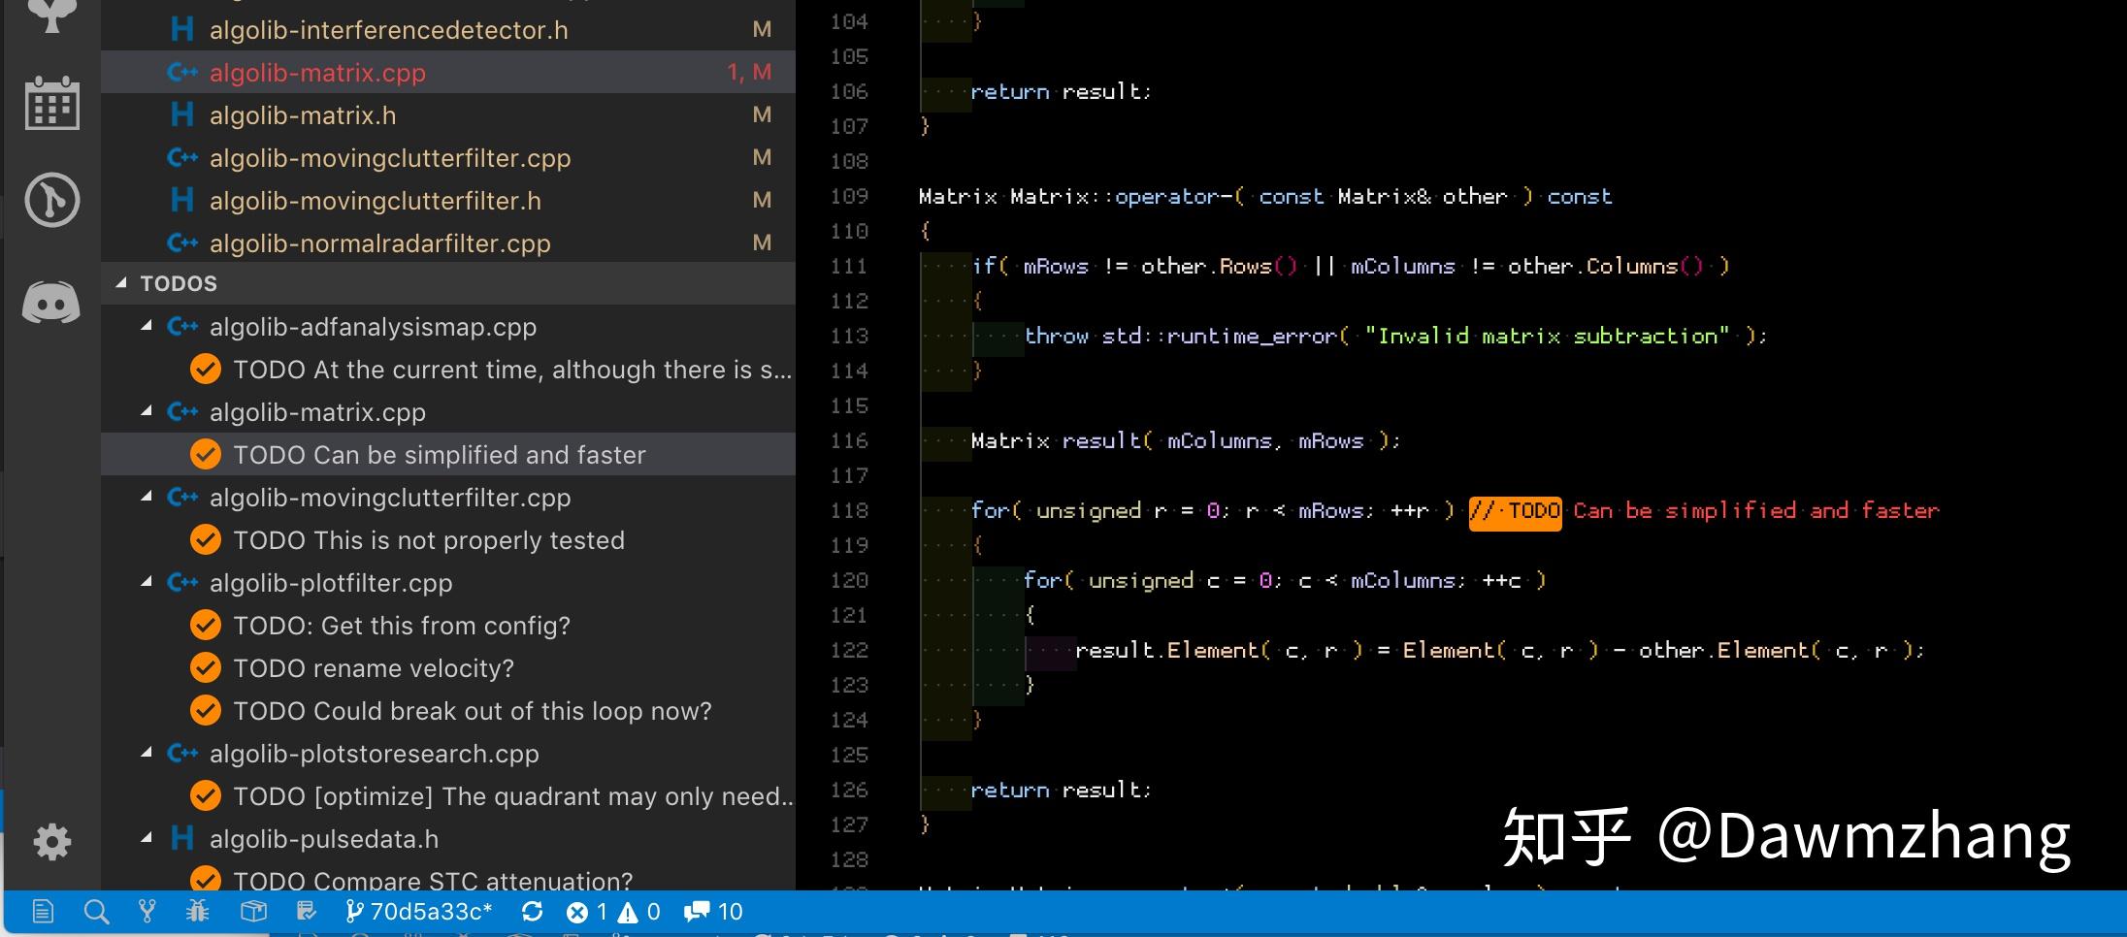Toggle the check on 'TODO Could break out of this loop now?'
The image size is (2127, 937).
click(x=205, y=710)
